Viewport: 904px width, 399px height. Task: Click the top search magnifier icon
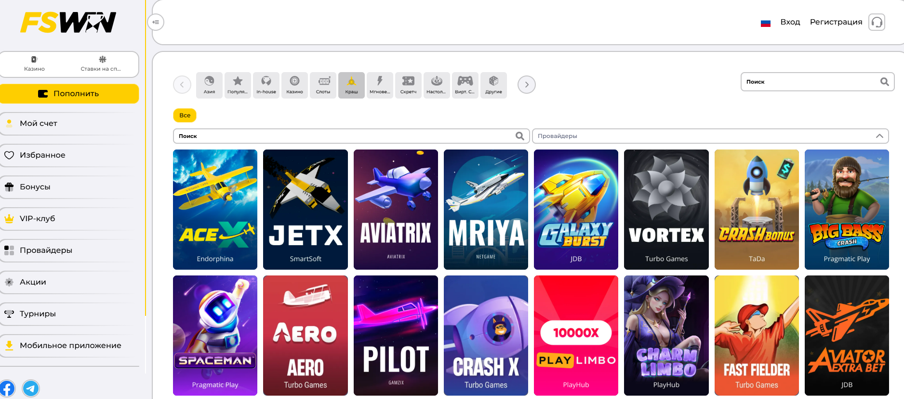pyautogui.click(x=884, y=82)
